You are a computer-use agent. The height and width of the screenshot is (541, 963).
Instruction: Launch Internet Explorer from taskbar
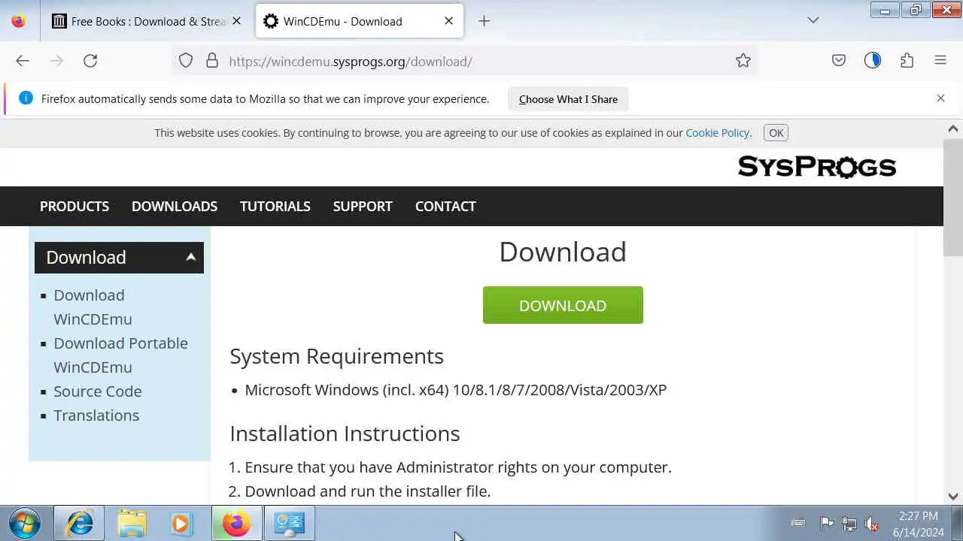pyautogui.click(x=79, y=523)
